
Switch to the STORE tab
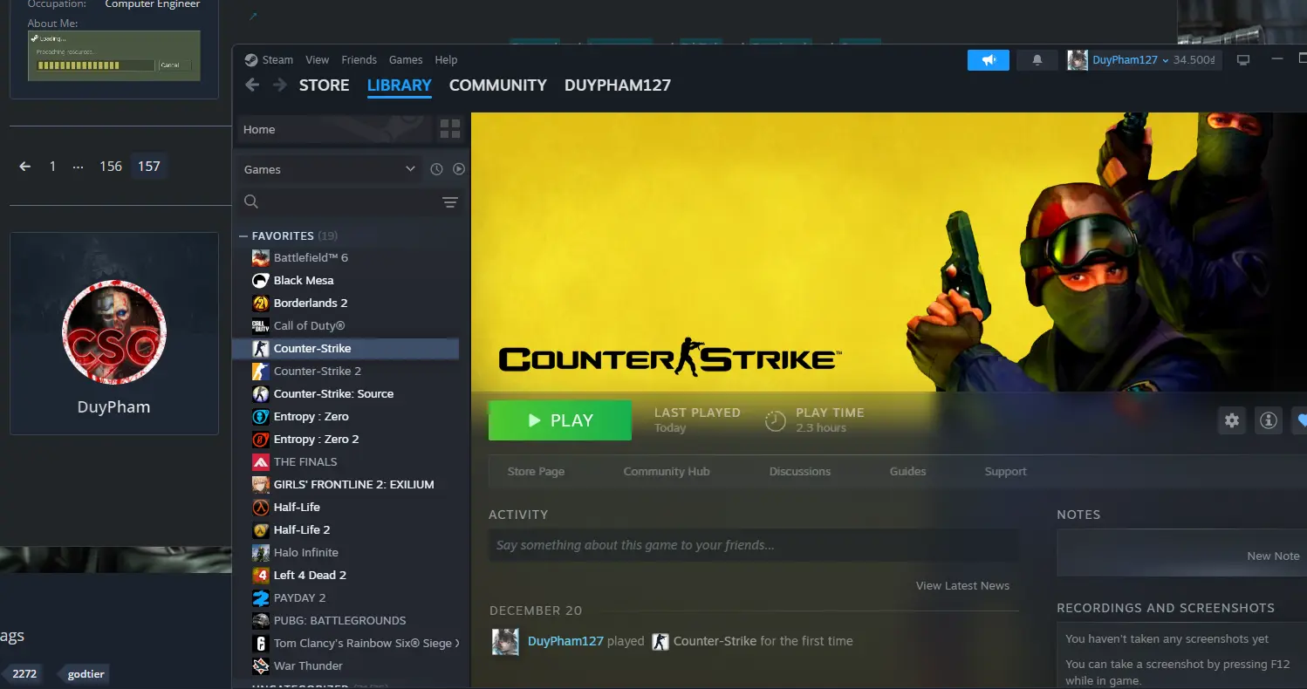[324, 85]
